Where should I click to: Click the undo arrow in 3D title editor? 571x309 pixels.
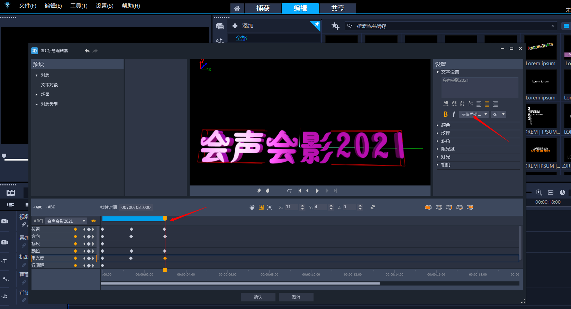87,51
